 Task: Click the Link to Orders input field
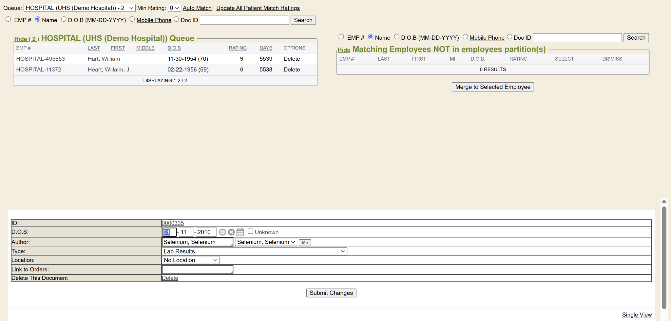pos(197,270)
